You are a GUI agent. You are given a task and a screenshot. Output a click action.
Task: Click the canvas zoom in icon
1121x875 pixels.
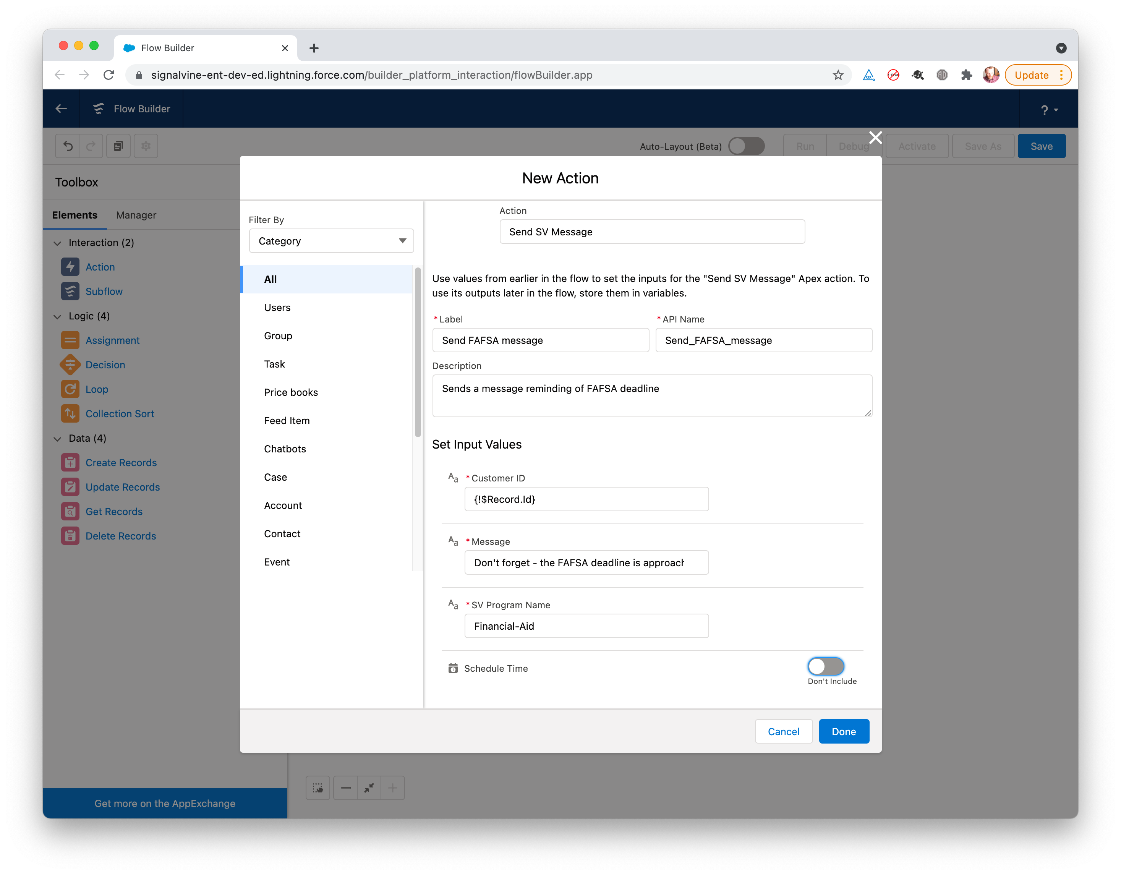click(x=393, y=788)
